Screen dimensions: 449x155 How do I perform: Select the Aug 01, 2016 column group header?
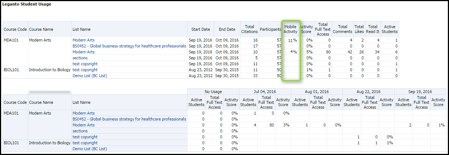(316, 91)
